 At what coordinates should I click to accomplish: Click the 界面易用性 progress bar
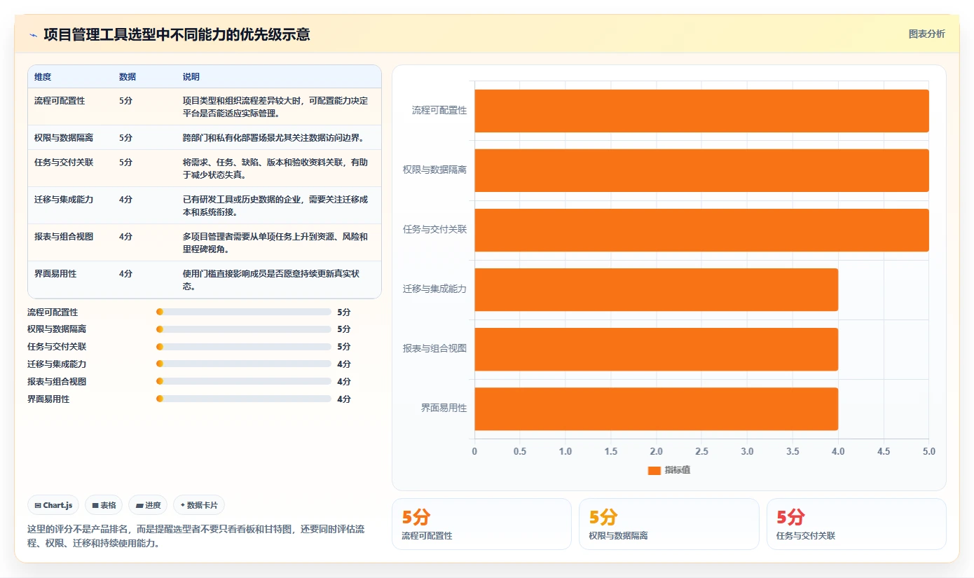(244, 399)
